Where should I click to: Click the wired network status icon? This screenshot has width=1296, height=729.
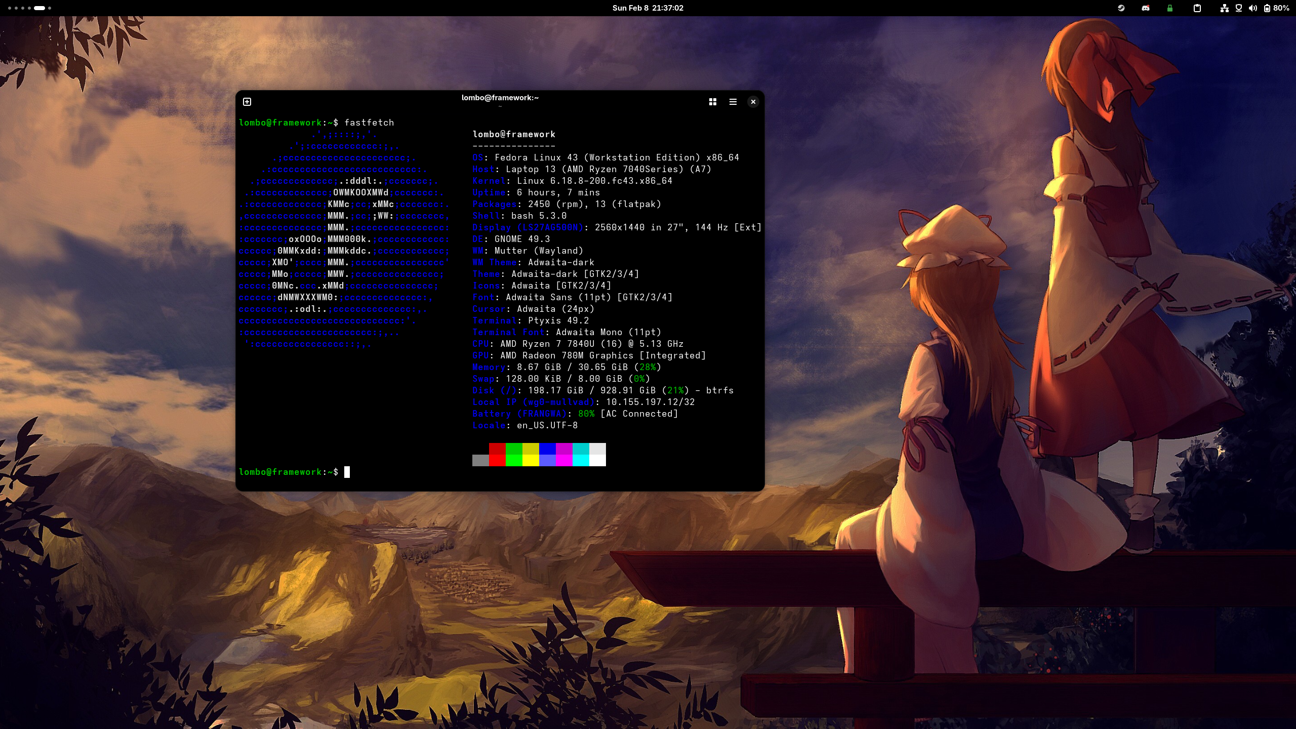1224,8
